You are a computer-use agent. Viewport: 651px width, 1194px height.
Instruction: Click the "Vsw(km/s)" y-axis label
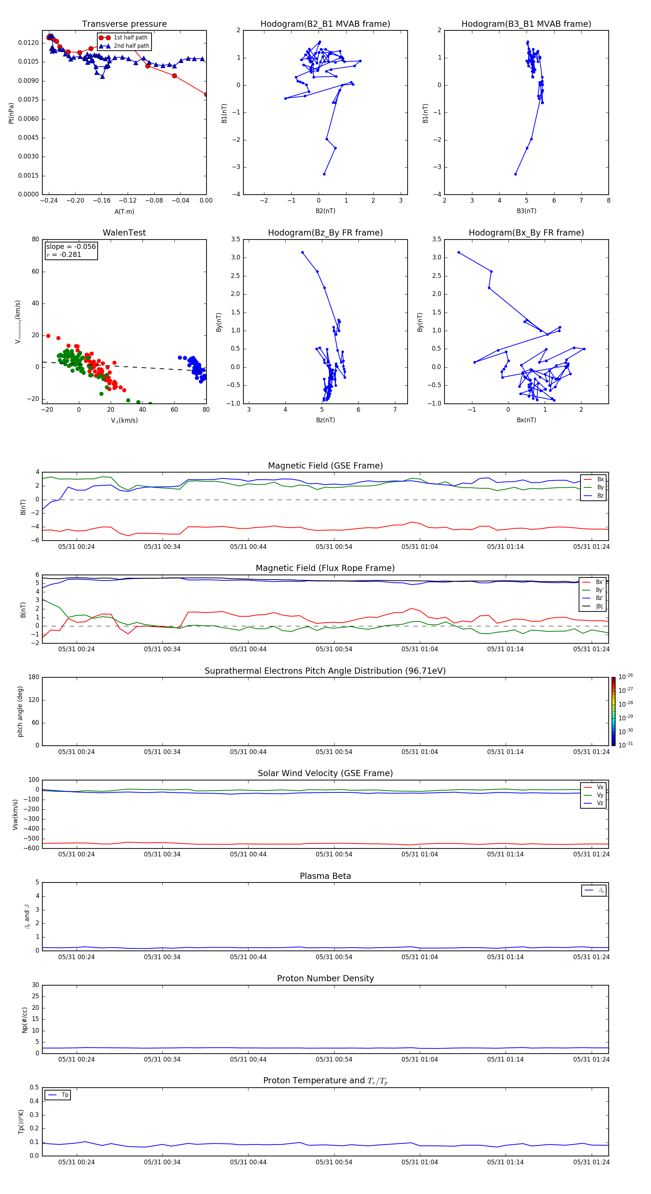click(x=15, y=814)
